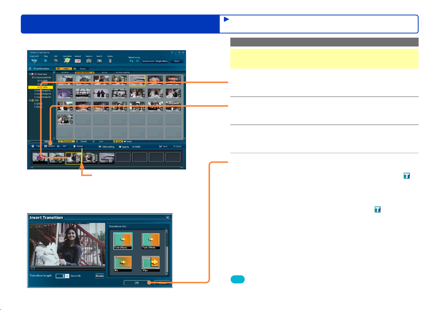
Task: Choose Fade (White) transition
Action: (151, 241)
